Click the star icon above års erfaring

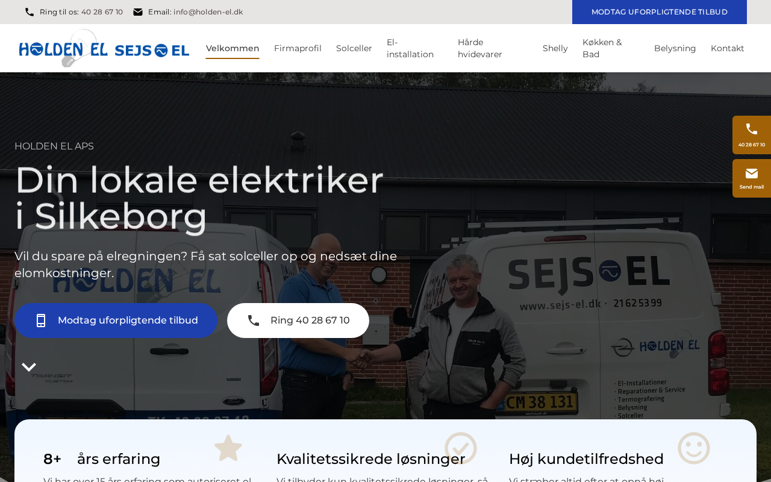[228, 448]
